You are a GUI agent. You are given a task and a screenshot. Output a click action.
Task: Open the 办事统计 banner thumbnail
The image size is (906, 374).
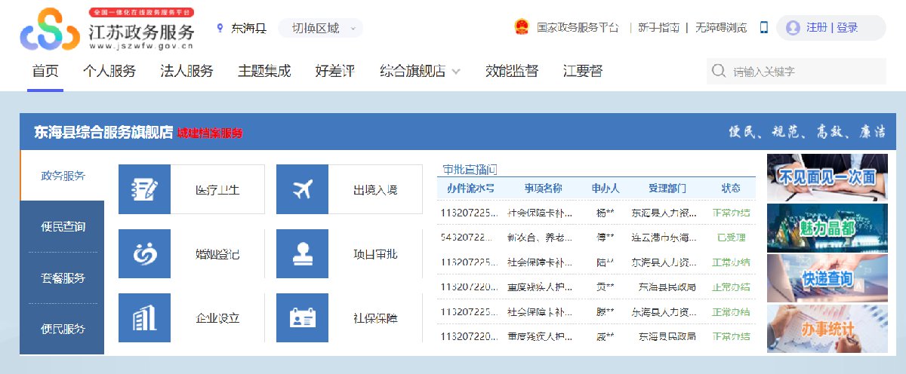coord(816,329)
